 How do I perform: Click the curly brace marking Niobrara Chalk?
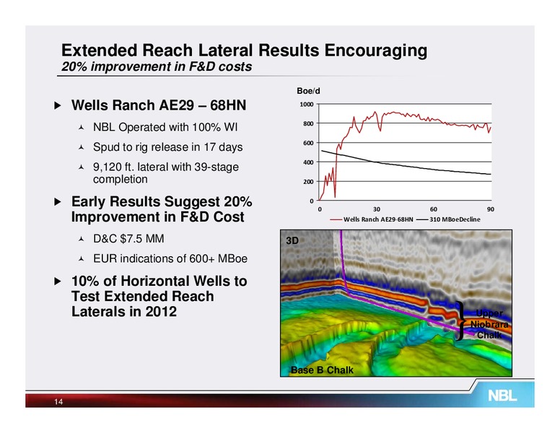pyautogui.click(x=461, y=321)
